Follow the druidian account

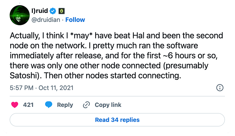[x=75, y=20]
